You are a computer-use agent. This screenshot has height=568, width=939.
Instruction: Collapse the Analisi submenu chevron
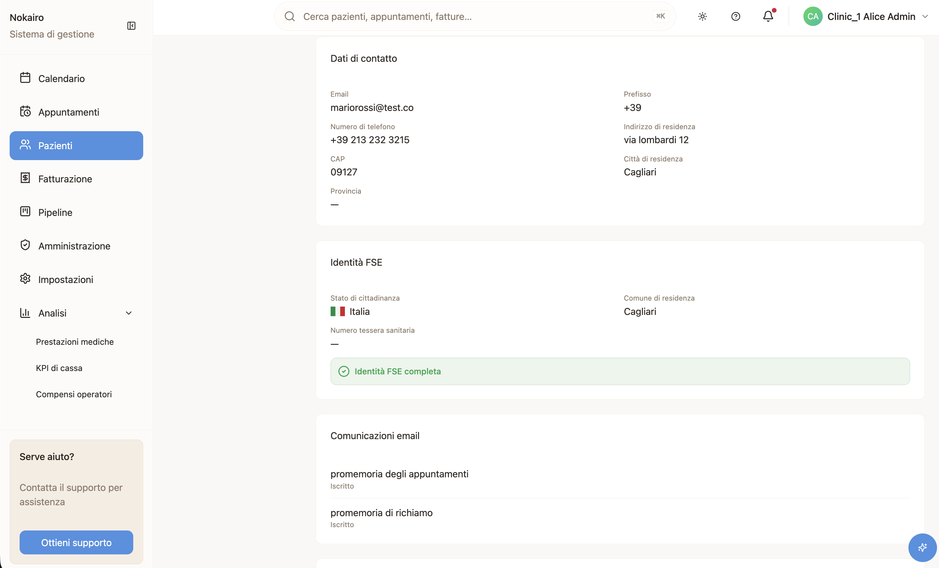[x=129, y=313]
